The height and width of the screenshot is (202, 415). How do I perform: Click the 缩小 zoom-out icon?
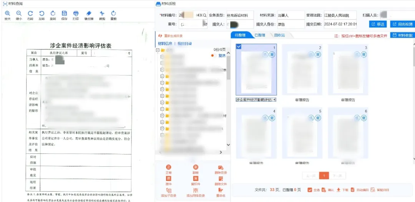19,13
